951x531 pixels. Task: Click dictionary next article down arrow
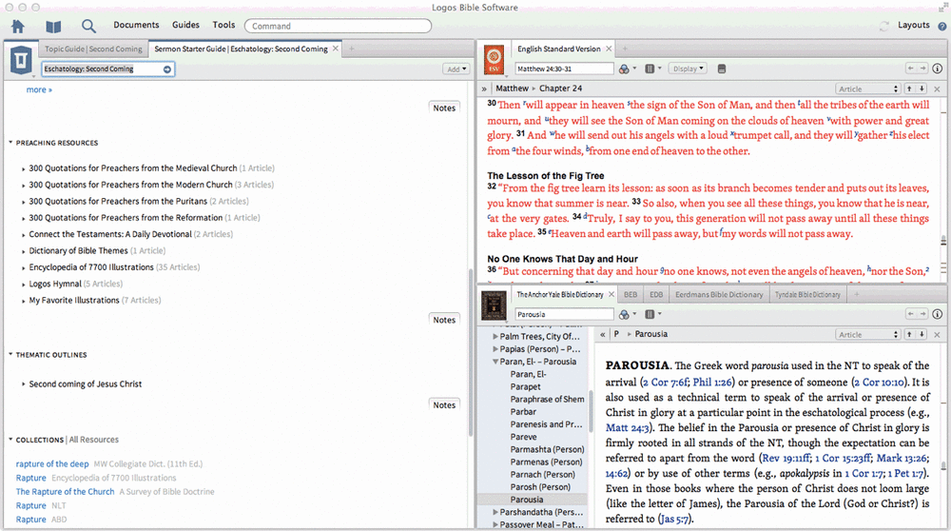pos(922,334)
